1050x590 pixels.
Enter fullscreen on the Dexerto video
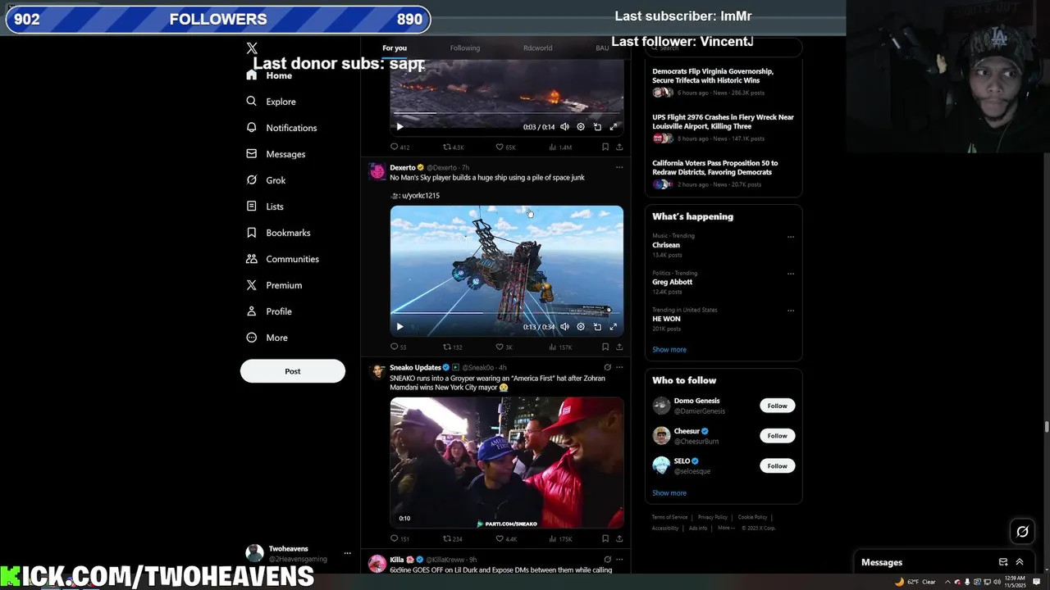[613, 327]
